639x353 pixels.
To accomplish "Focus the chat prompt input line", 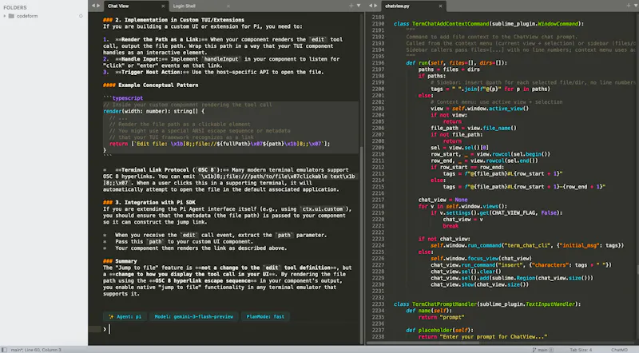I will point(232,329).
